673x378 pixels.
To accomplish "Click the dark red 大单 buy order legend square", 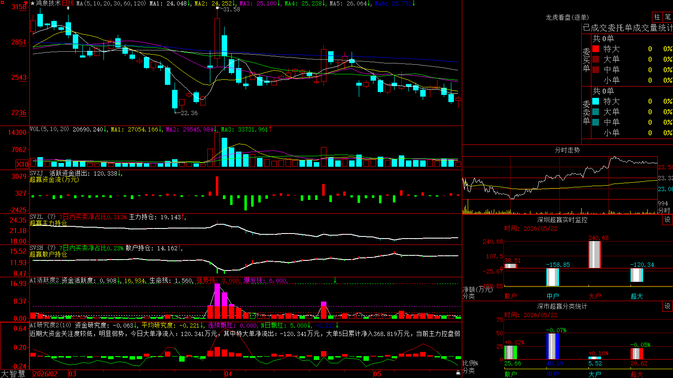I will (x=596, y=59).
